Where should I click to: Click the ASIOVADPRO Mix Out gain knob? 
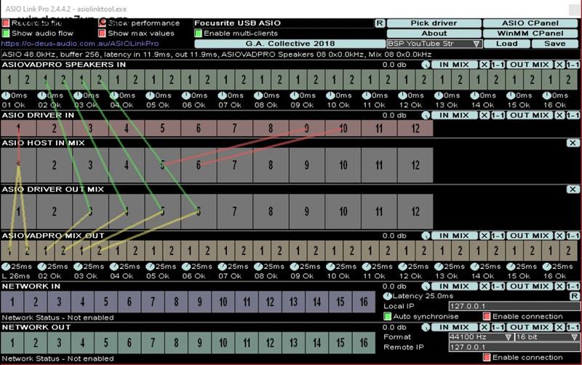click(x=426, y=236)
